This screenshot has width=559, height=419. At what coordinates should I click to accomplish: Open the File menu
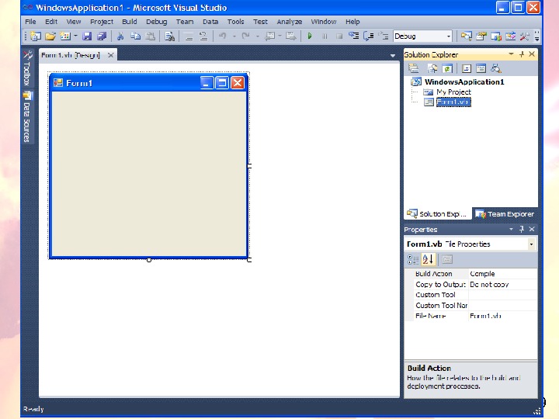click(30, 22)
